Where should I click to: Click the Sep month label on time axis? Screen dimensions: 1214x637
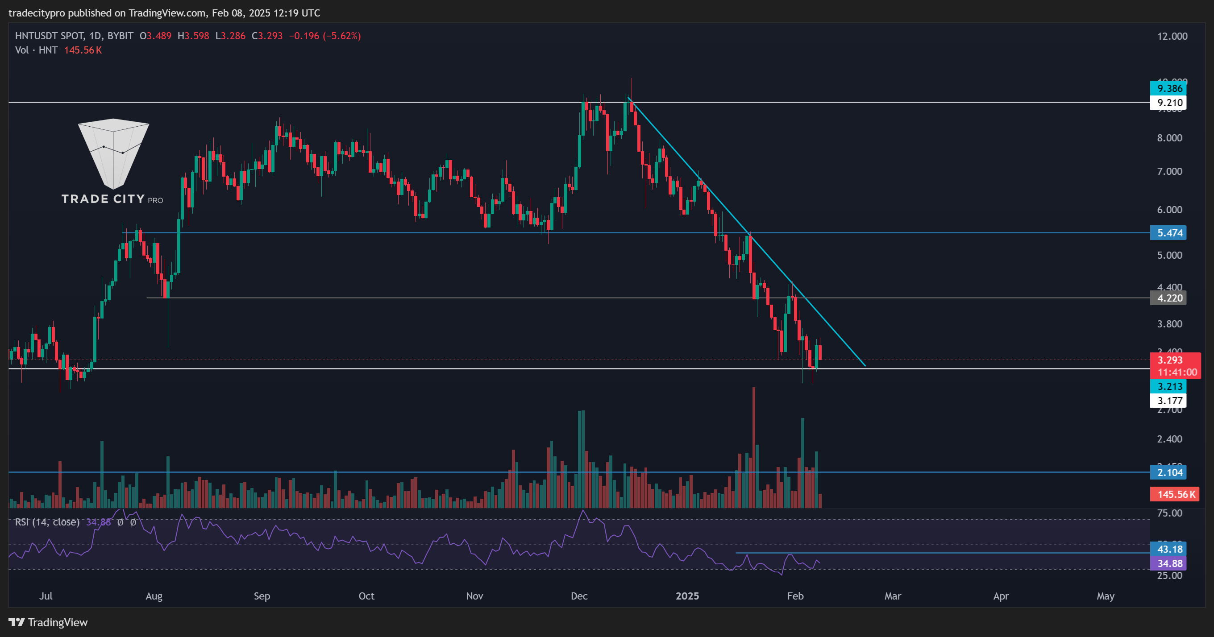coord(262,596)
